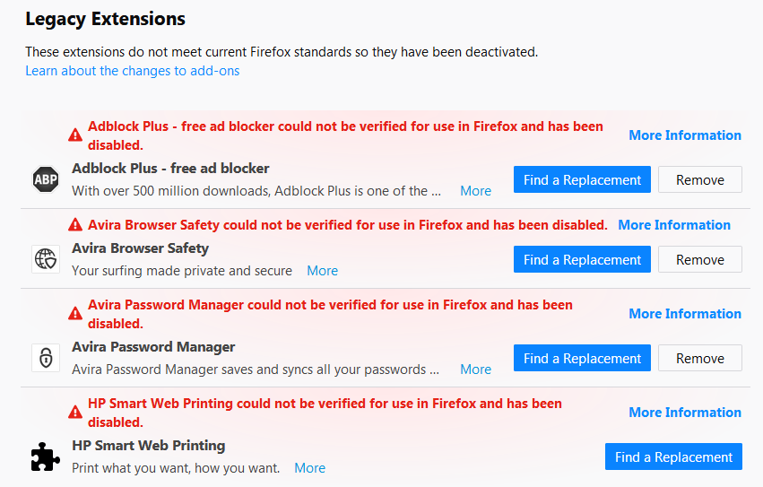Open More Information for Adblock Plus
763x487 pixels.
point(685,135)
